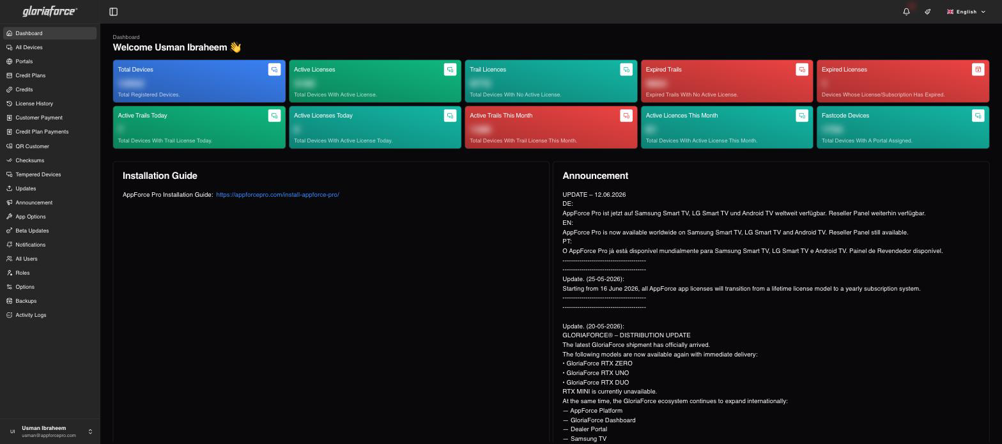Toggle the sidebar collapse icon
Viewport: 1002px width, 444px height.
pyautogui.click(x=113, y=11)
